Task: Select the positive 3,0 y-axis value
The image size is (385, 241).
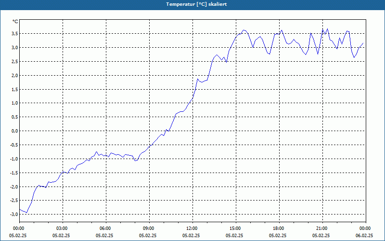Action: tap(14, 47)
